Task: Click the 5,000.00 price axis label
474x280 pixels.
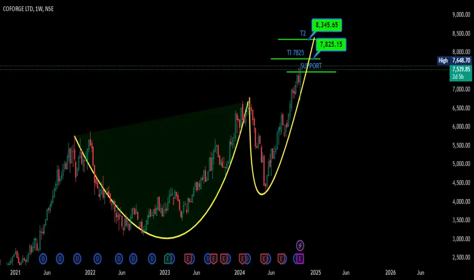Action: tap(461, 164)
